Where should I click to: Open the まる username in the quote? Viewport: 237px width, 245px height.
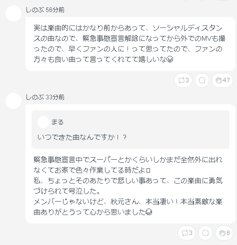point(57,122)
